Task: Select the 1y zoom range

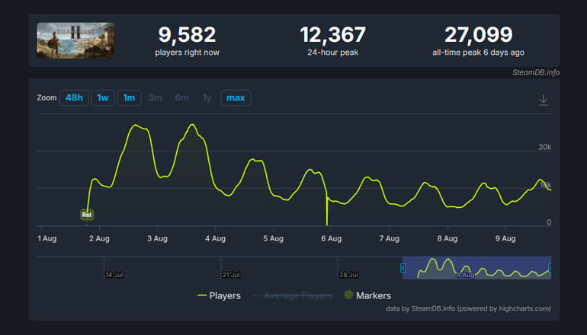Action: tap(207, 98)
